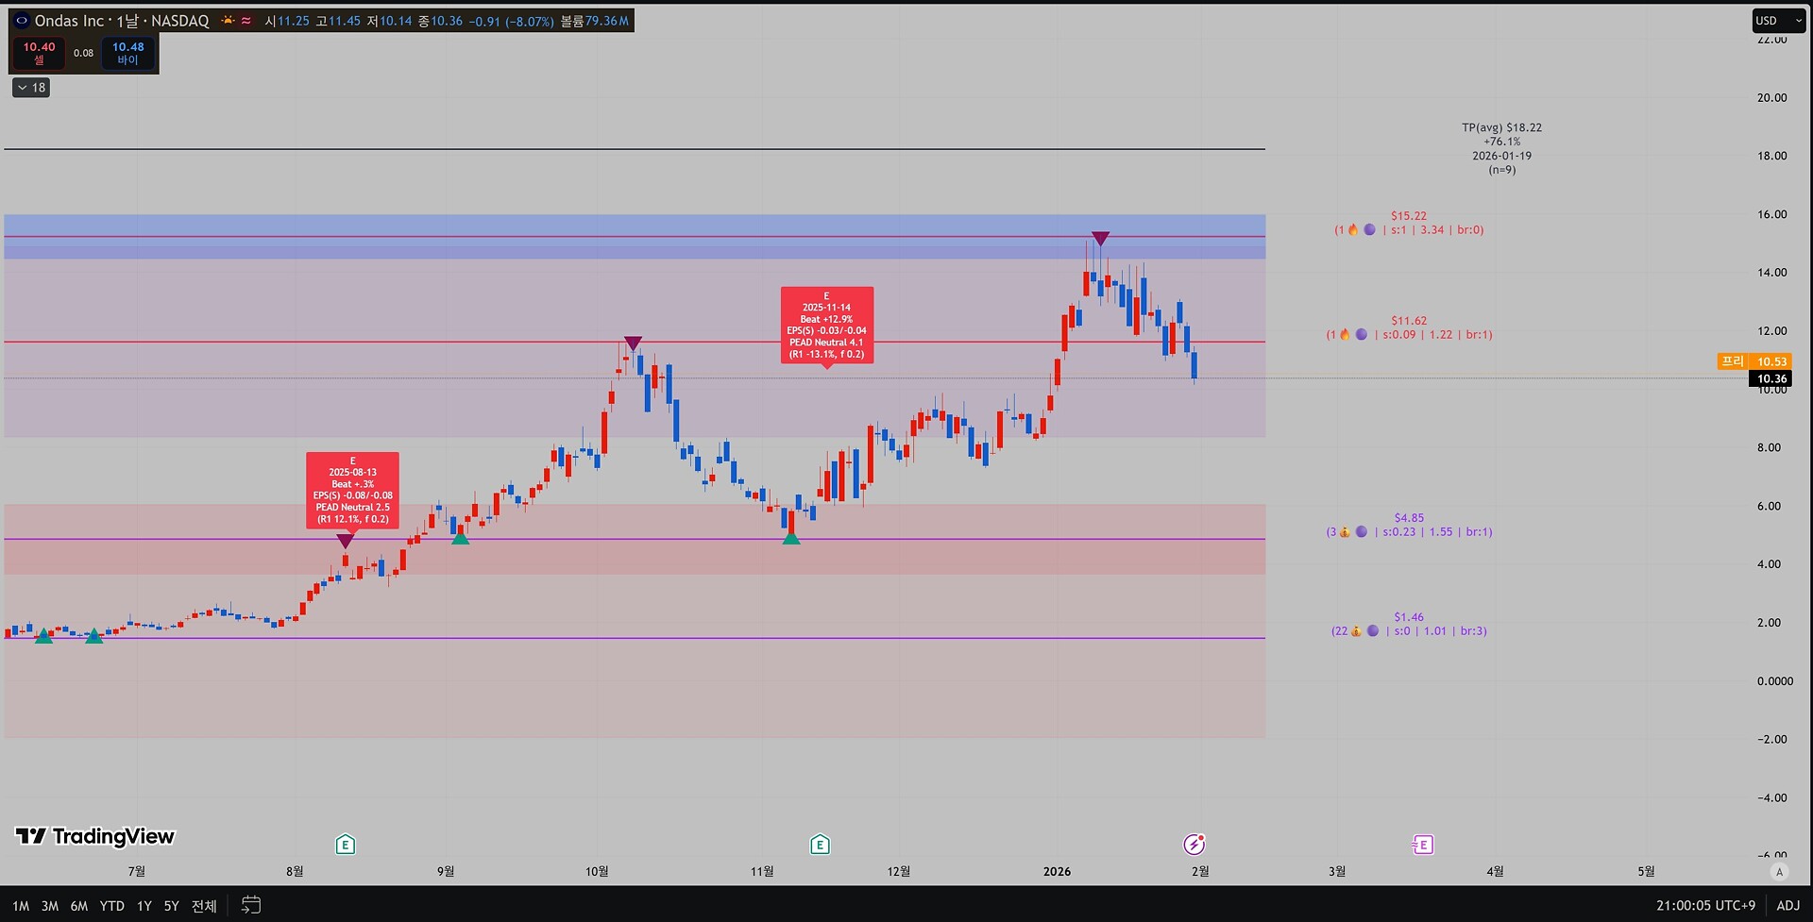
Task: Click the 시 11.25 open value in header
Action: tap(286, 21)
